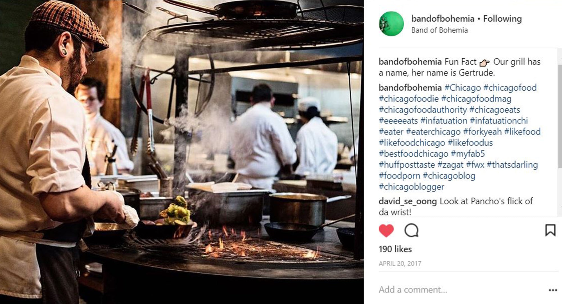Open the April 20, 2017 timestamp link

point(400,264)
